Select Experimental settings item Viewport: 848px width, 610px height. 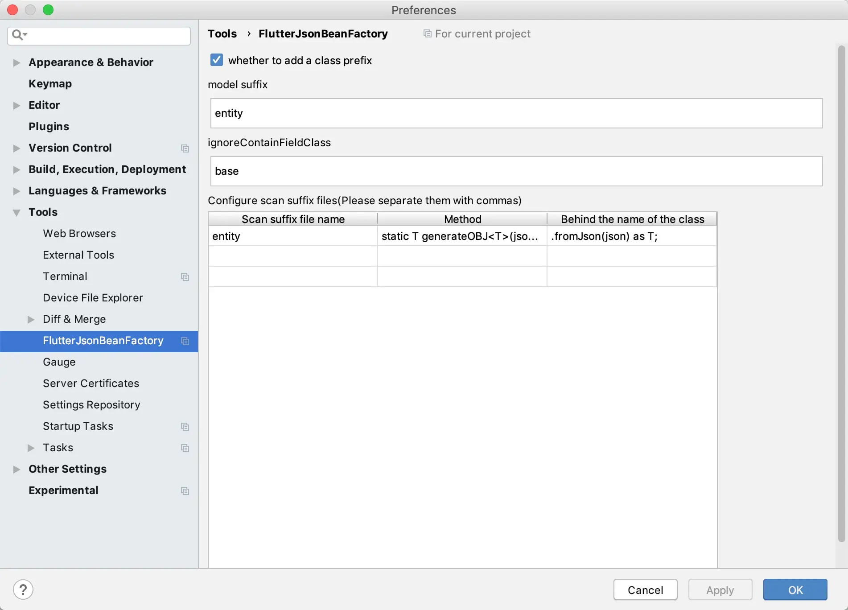pyautogui.click(x=63, y=490)
